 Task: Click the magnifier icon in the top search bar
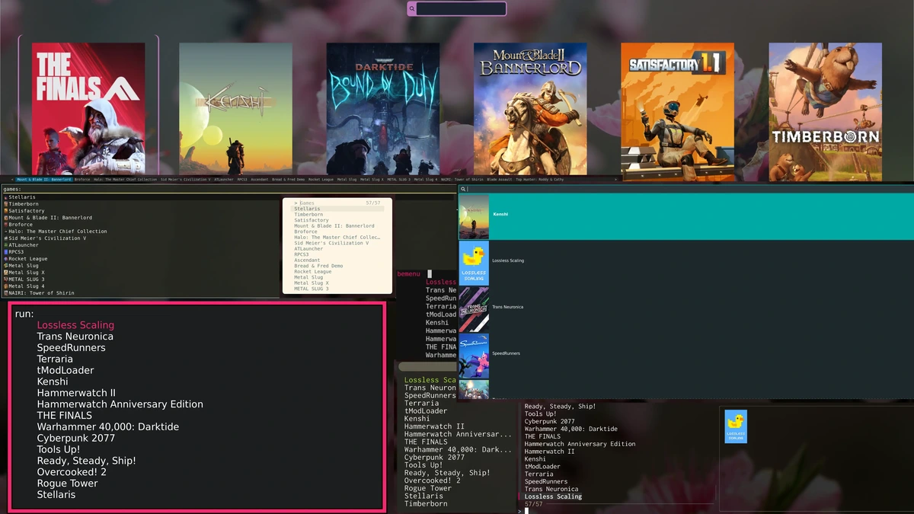coord(412,8)
